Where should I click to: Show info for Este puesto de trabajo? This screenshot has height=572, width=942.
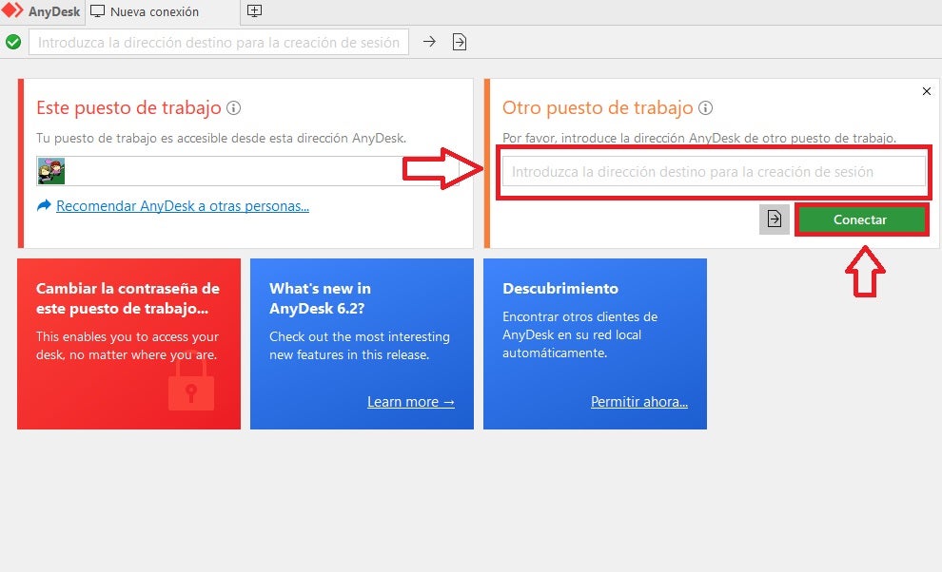coord(233,107)
